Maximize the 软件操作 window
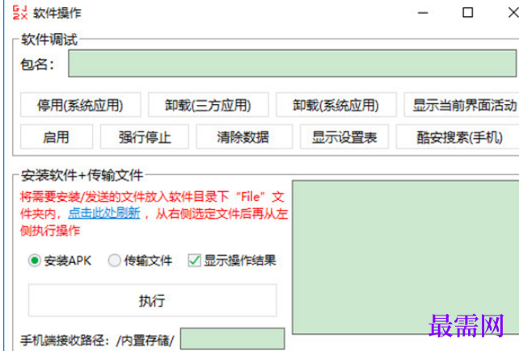Viewport: 519px width, 351px height. 467,13
